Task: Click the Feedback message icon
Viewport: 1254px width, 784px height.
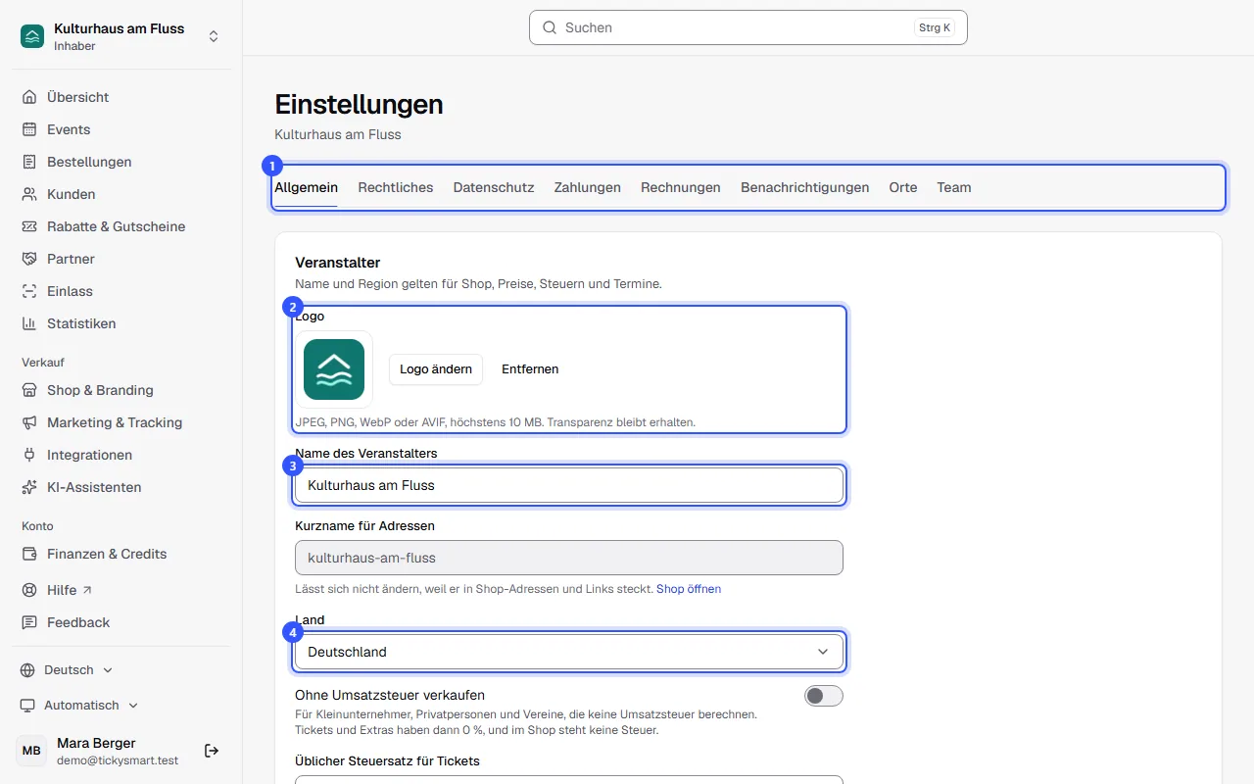Action: click(29, 622)
